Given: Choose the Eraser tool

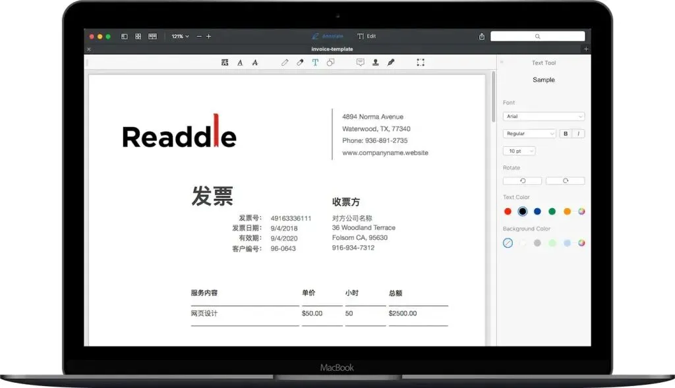Looking at the screenshot, I should [300, 63].
